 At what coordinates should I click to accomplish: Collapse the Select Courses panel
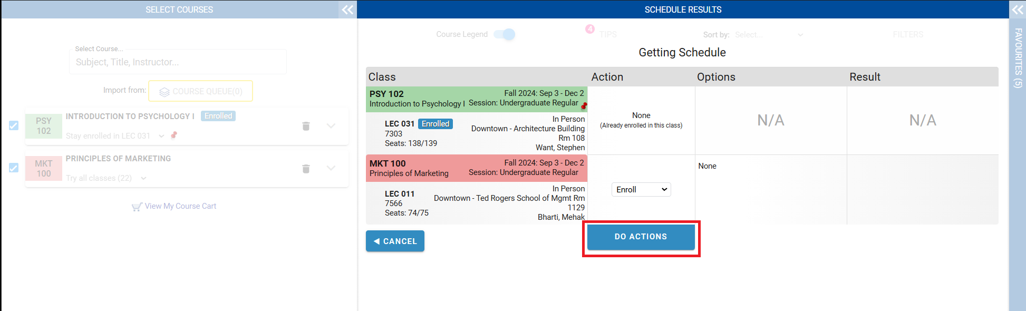(x=347, y=9)
